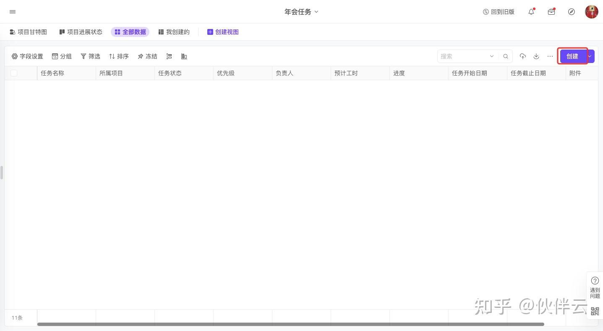Select the 全部数据 view tab
The height and width of the screenshot is (331, 603).
(x=130, y=32)
